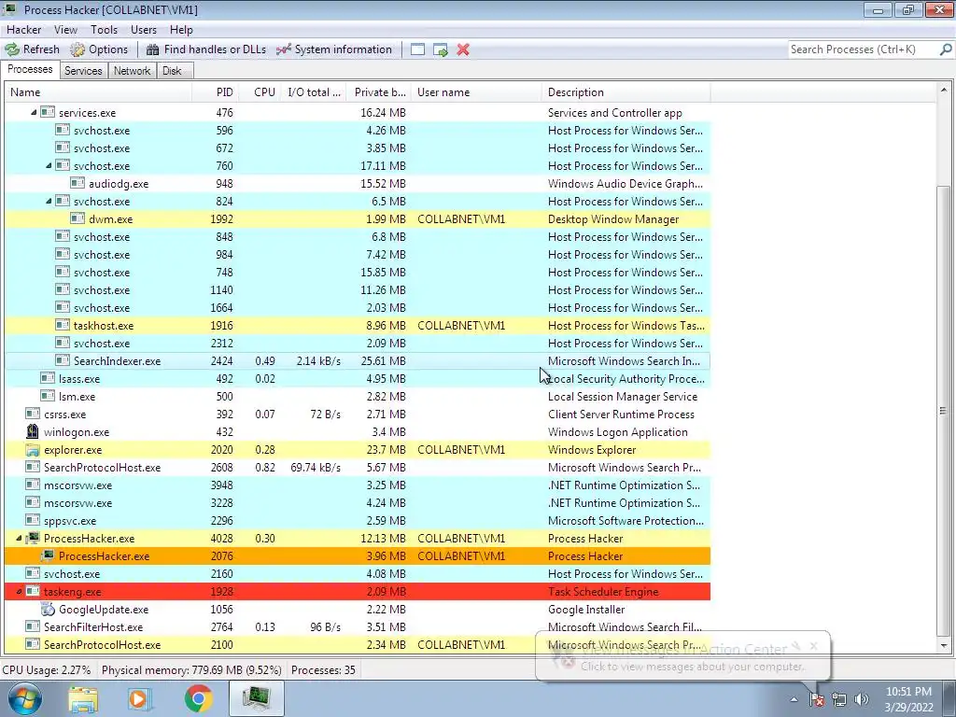The width and height of the screenshot is (956, 717).
Task: Click the search magnifier icon
Action: click(946, 49)
